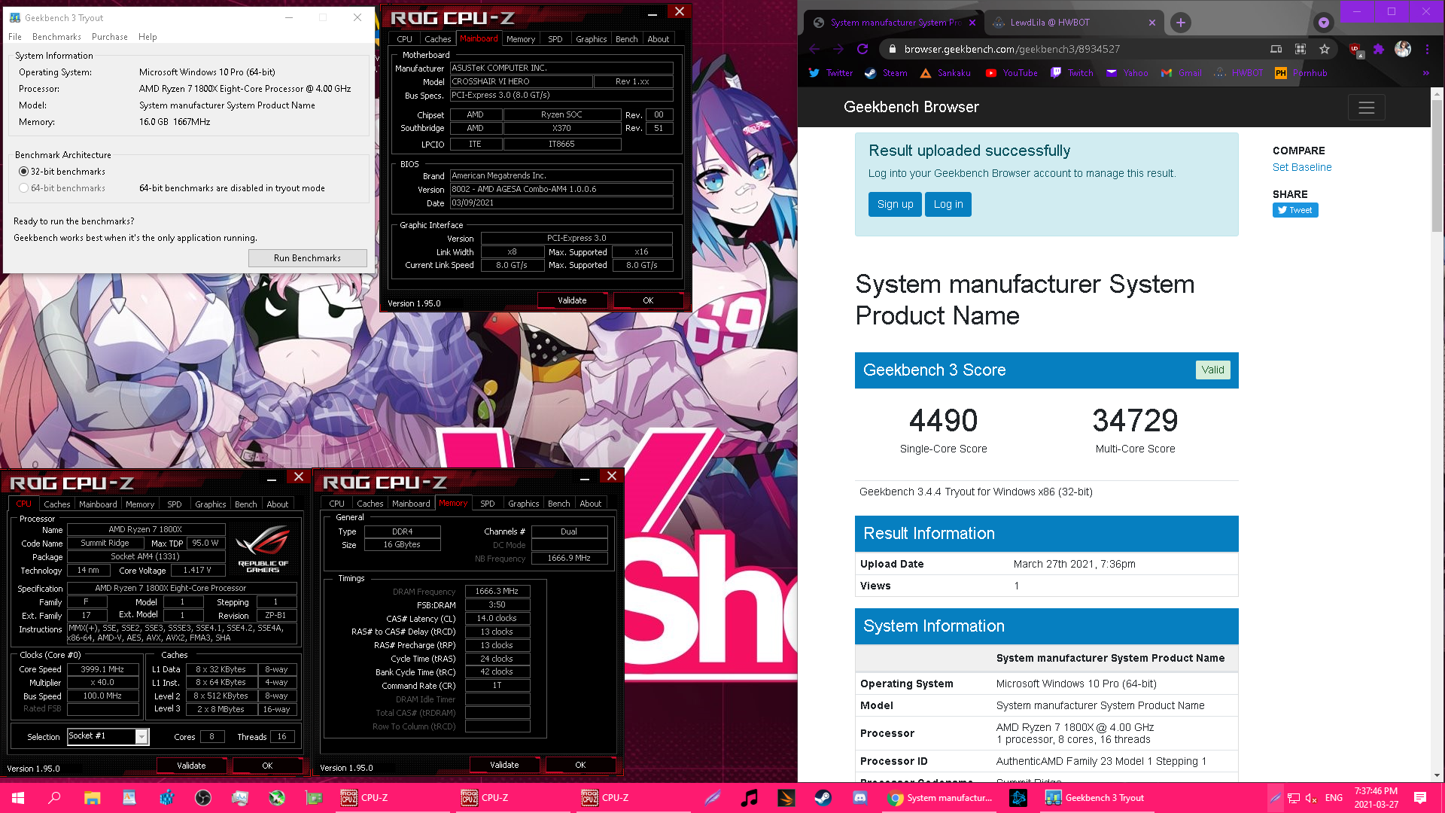Share the result with the Tweet button
The height and width of the screenshot is (813, 1445).
(x=1295, y=210)
